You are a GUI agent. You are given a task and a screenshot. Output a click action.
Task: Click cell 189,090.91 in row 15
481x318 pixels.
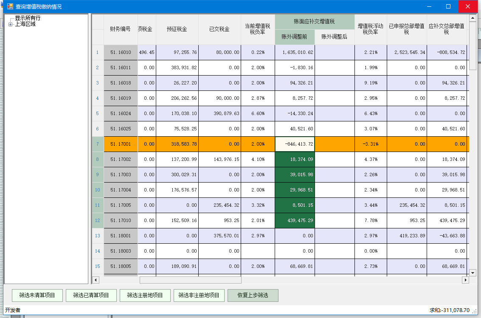177,266
